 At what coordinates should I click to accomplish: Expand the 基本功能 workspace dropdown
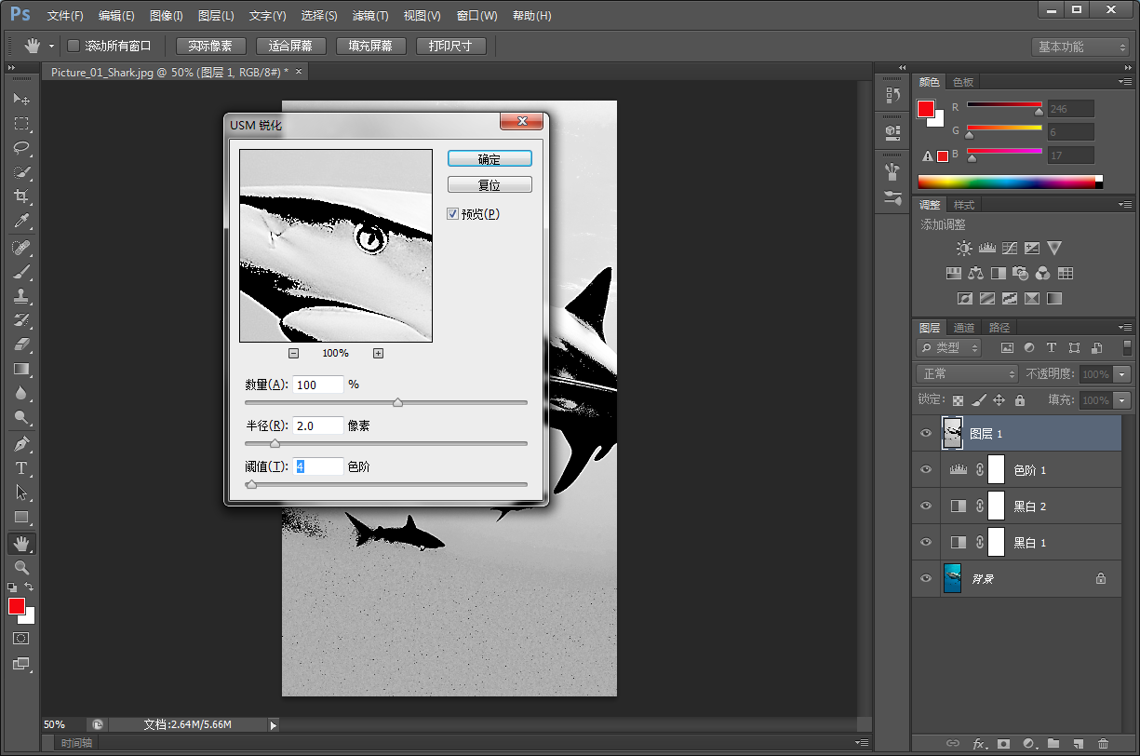point(1080,47)
